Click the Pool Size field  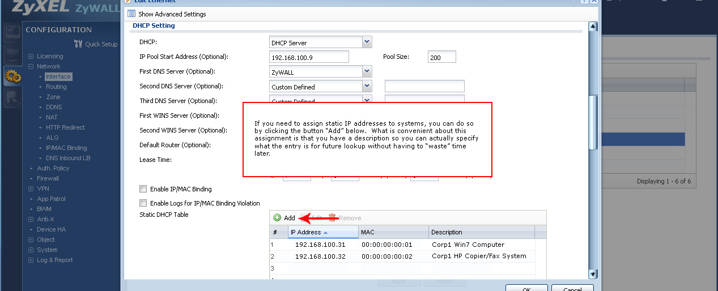pos(442,57)
